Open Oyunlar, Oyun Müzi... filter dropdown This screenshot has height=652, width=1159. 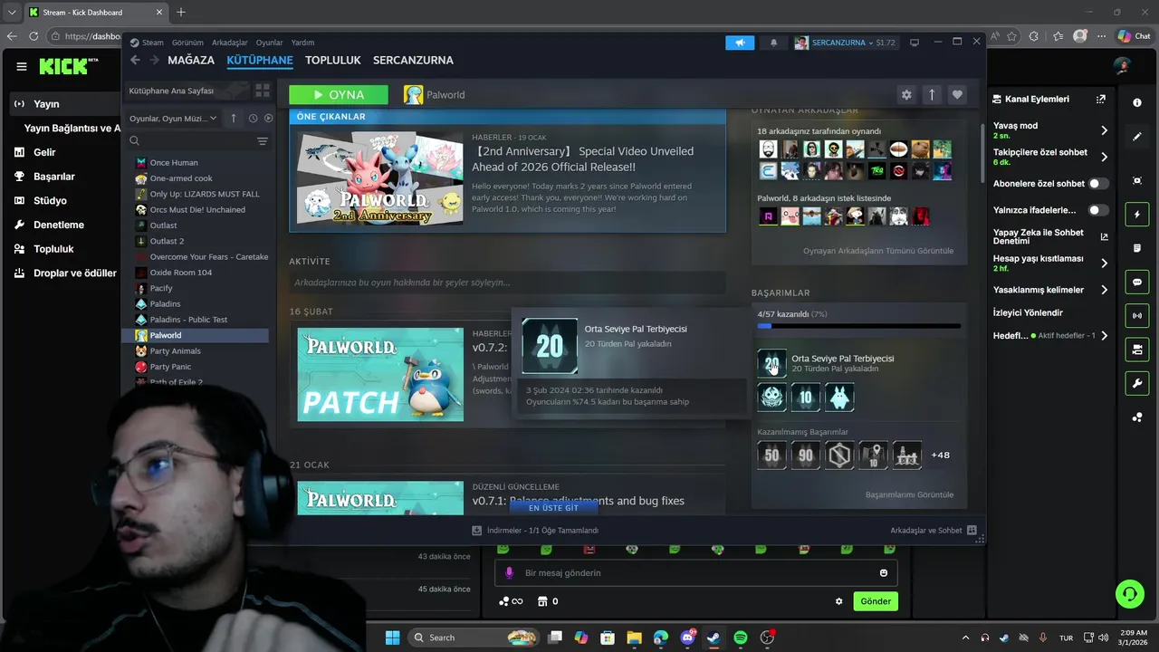point(173,119)
